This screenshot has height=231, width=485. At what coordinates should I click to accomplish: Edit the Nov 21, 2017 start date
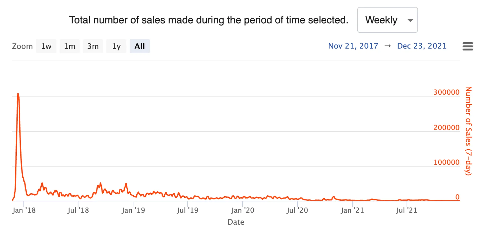pos(353,46)
